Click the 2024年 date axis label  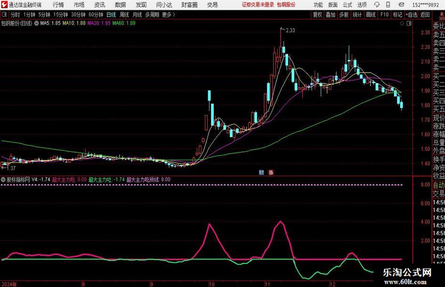9,284
